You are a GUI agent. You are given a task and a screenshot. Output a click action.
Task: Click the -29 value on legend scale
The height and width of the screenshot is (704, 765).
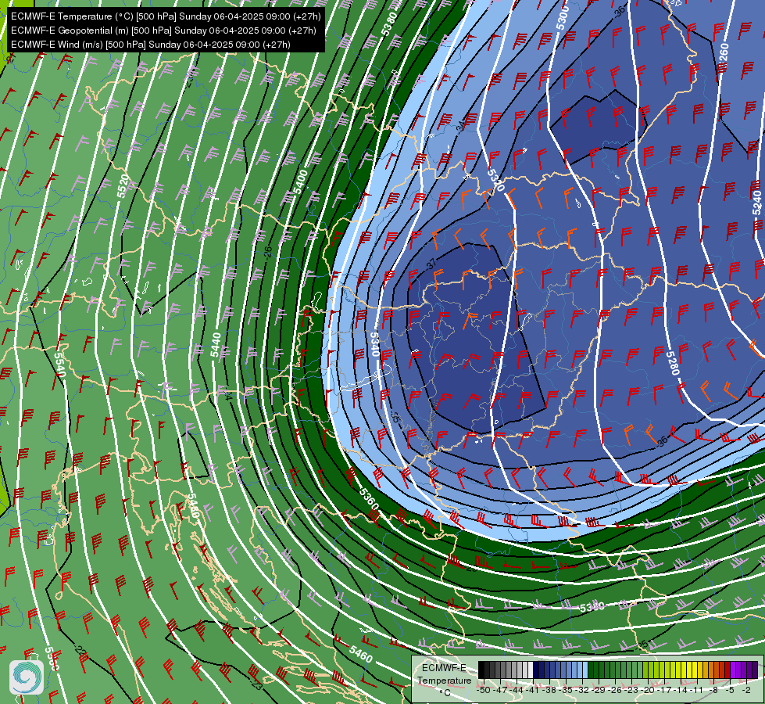pos(598,691)
